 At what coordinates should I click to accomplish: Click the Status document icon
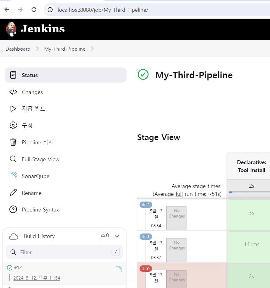pyautogui.click(x=13, y=75)
